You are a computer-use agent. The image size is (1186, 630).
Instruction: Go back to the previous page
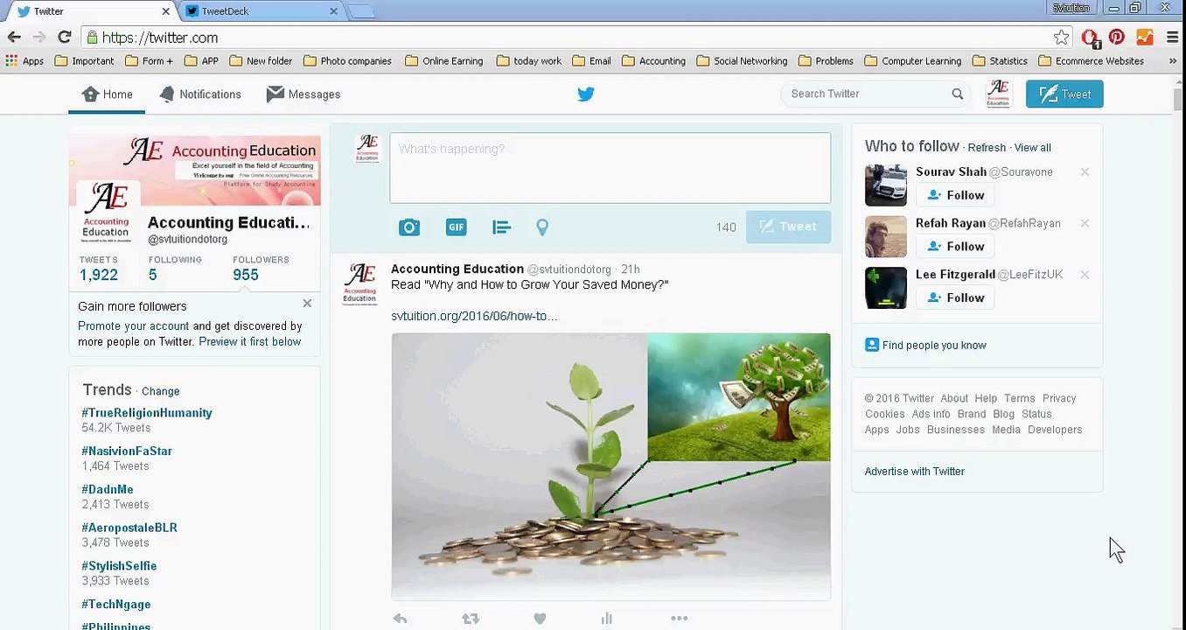pos(14,37)
